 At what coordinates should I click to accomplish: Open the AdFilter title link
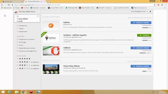[66, 22]
